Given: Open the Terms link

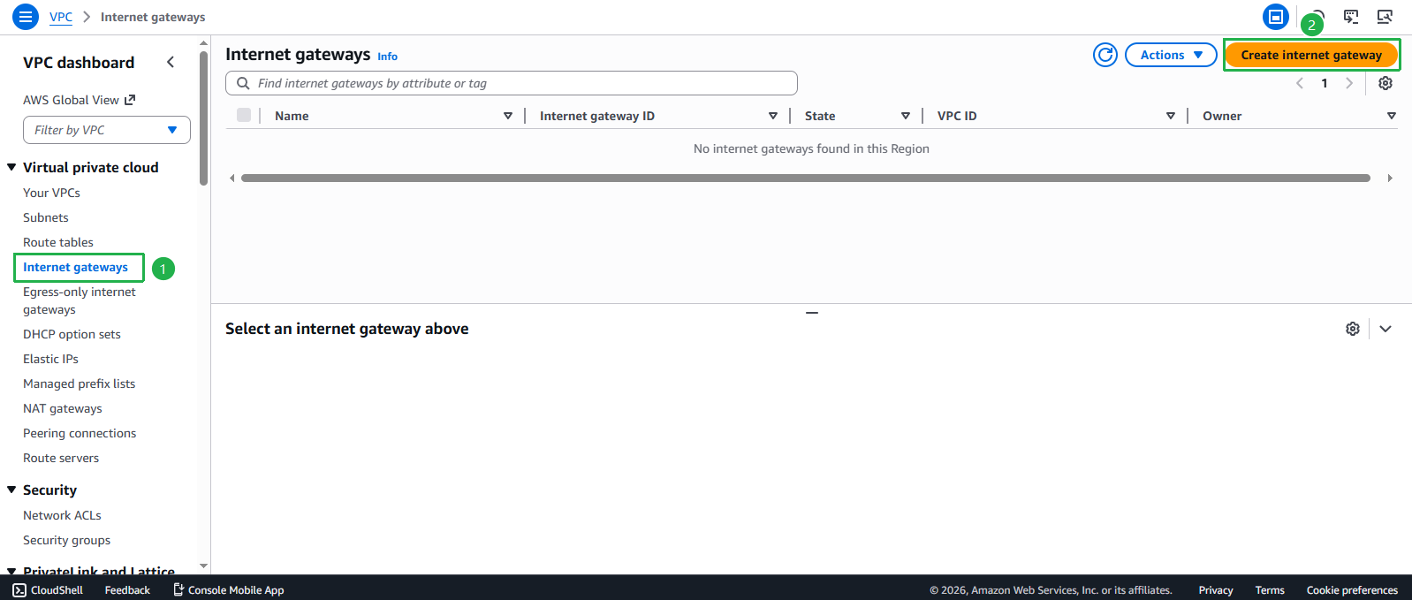Looking at the screenshot, I should tap(1270, 590).
